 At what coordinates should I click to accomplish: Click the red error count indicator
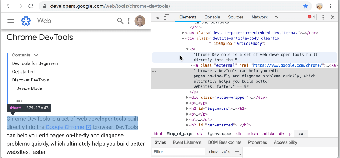tap(311, 17)
